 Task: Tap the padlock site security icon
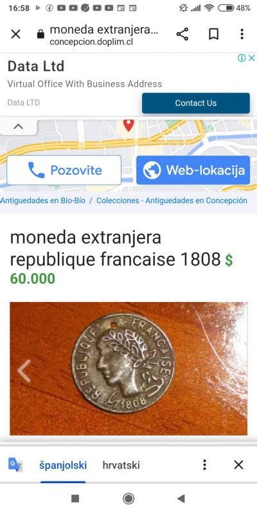(40, 34)
